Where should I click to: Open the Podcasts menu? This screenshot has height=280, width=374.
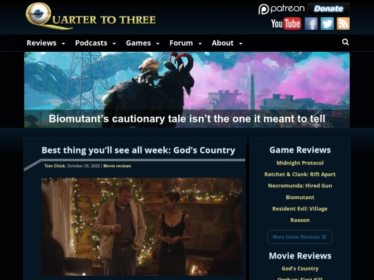pyautogui.click(x=91, y=43)
